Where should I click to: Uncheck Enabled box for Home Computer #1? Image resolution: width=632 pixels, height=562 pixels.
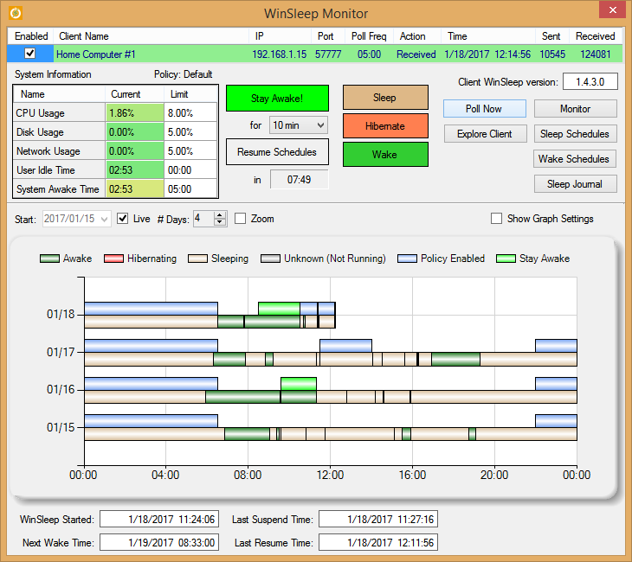[29, 53]
